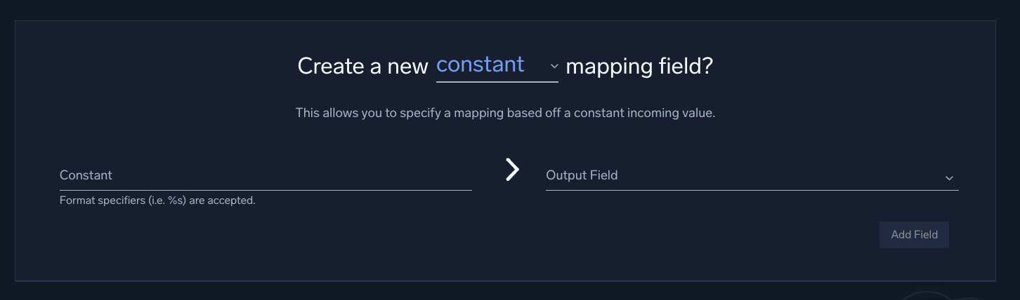Click the large right-arrow icon between fields
The width and height of the screenshot is (1020, 300).
pyautogui.click(x=513, y=169)
